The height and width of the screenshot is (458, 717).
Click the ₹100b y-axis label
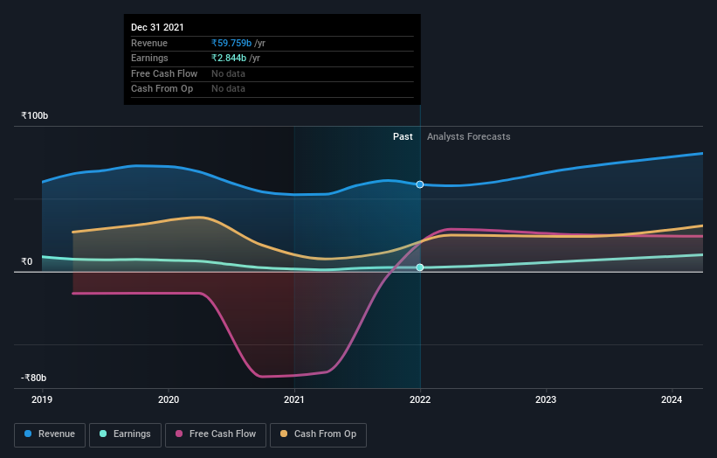pos(34,115)
